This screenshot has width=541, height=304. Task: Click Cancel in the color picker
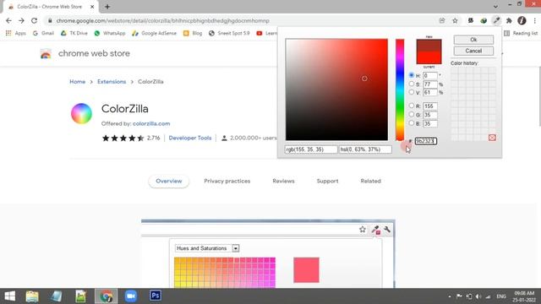473,51
